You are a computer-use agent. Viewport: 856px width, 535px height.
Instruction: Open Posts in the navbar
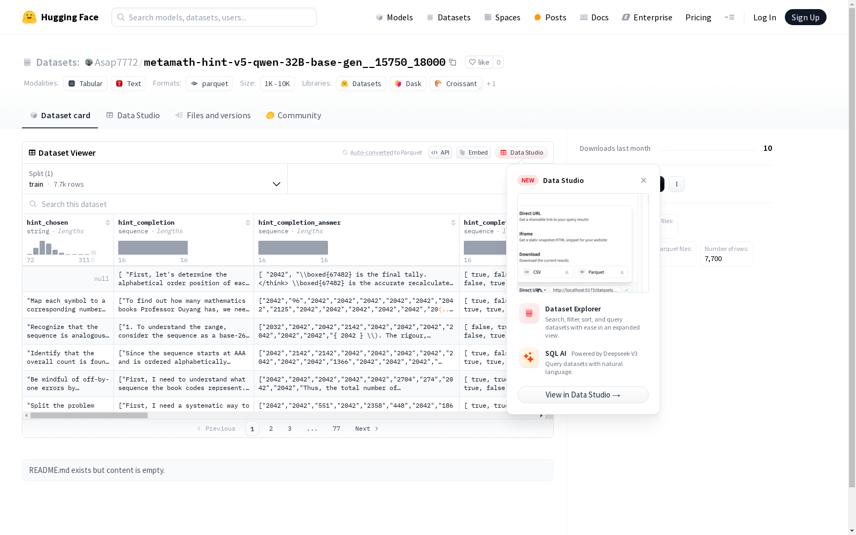pyautogui.click(x=550, y=17)
